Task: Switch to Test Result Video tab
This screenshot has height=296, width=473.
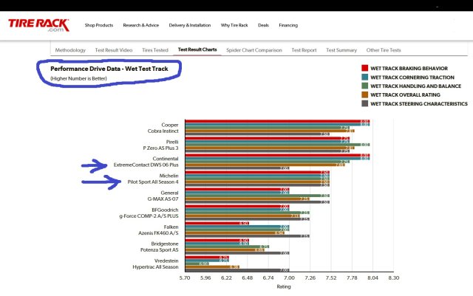Action: click(115, 50)
